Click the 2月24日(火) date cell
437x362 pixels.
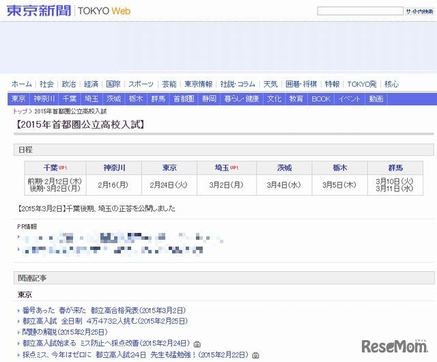[169, 185]
